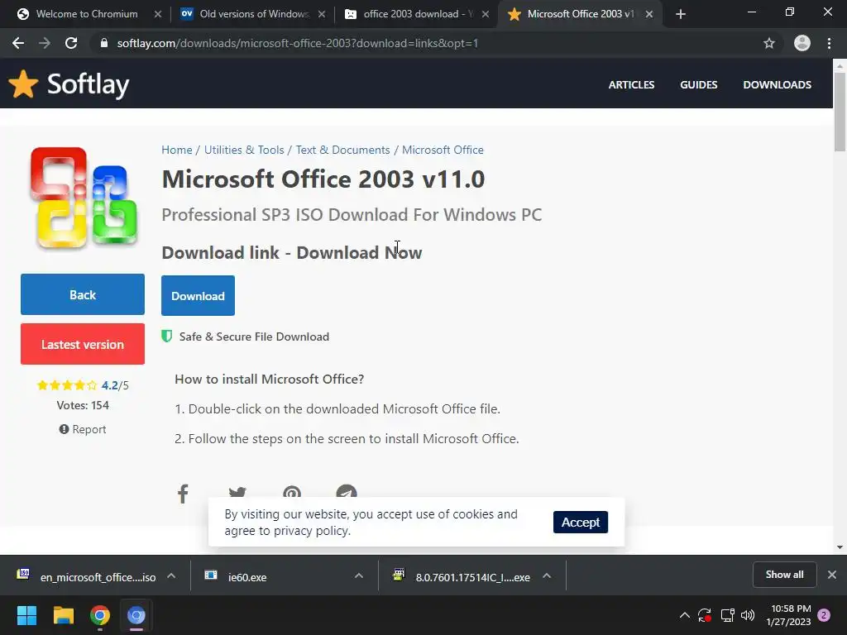Click the sync update tray icon
This screenshot has width=847, height=635.
click(x=705, y=615)
